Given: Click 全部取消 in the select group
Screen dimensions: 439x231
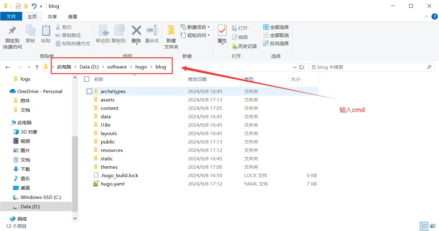Looking at the screenshot, I should (x=276, y=35).
